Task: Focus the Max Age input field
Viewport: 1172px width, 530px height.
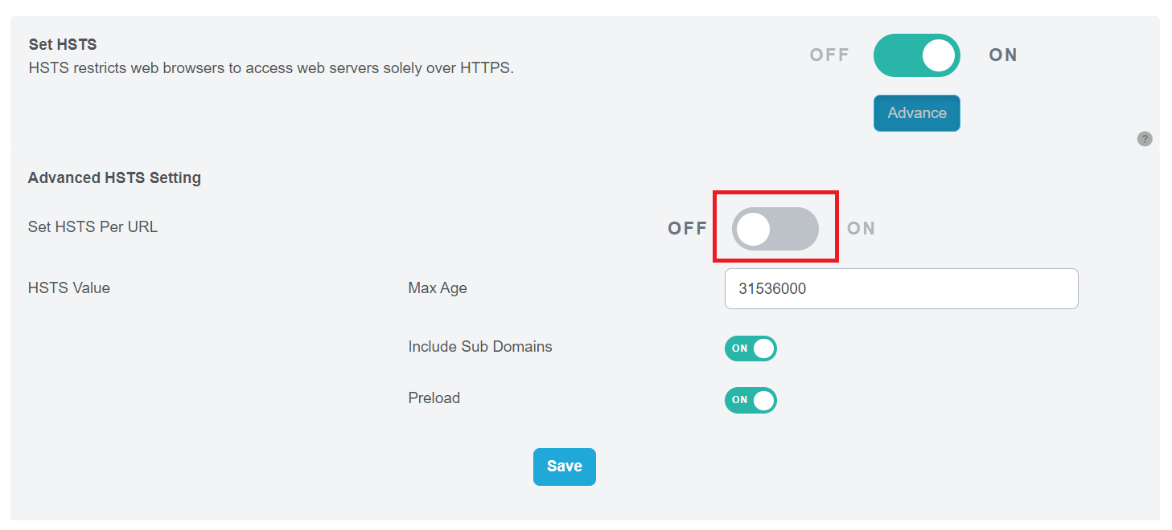Action: point(901,289)
